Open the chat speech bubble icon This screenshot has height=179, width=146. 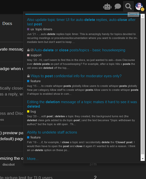point(118,6)
